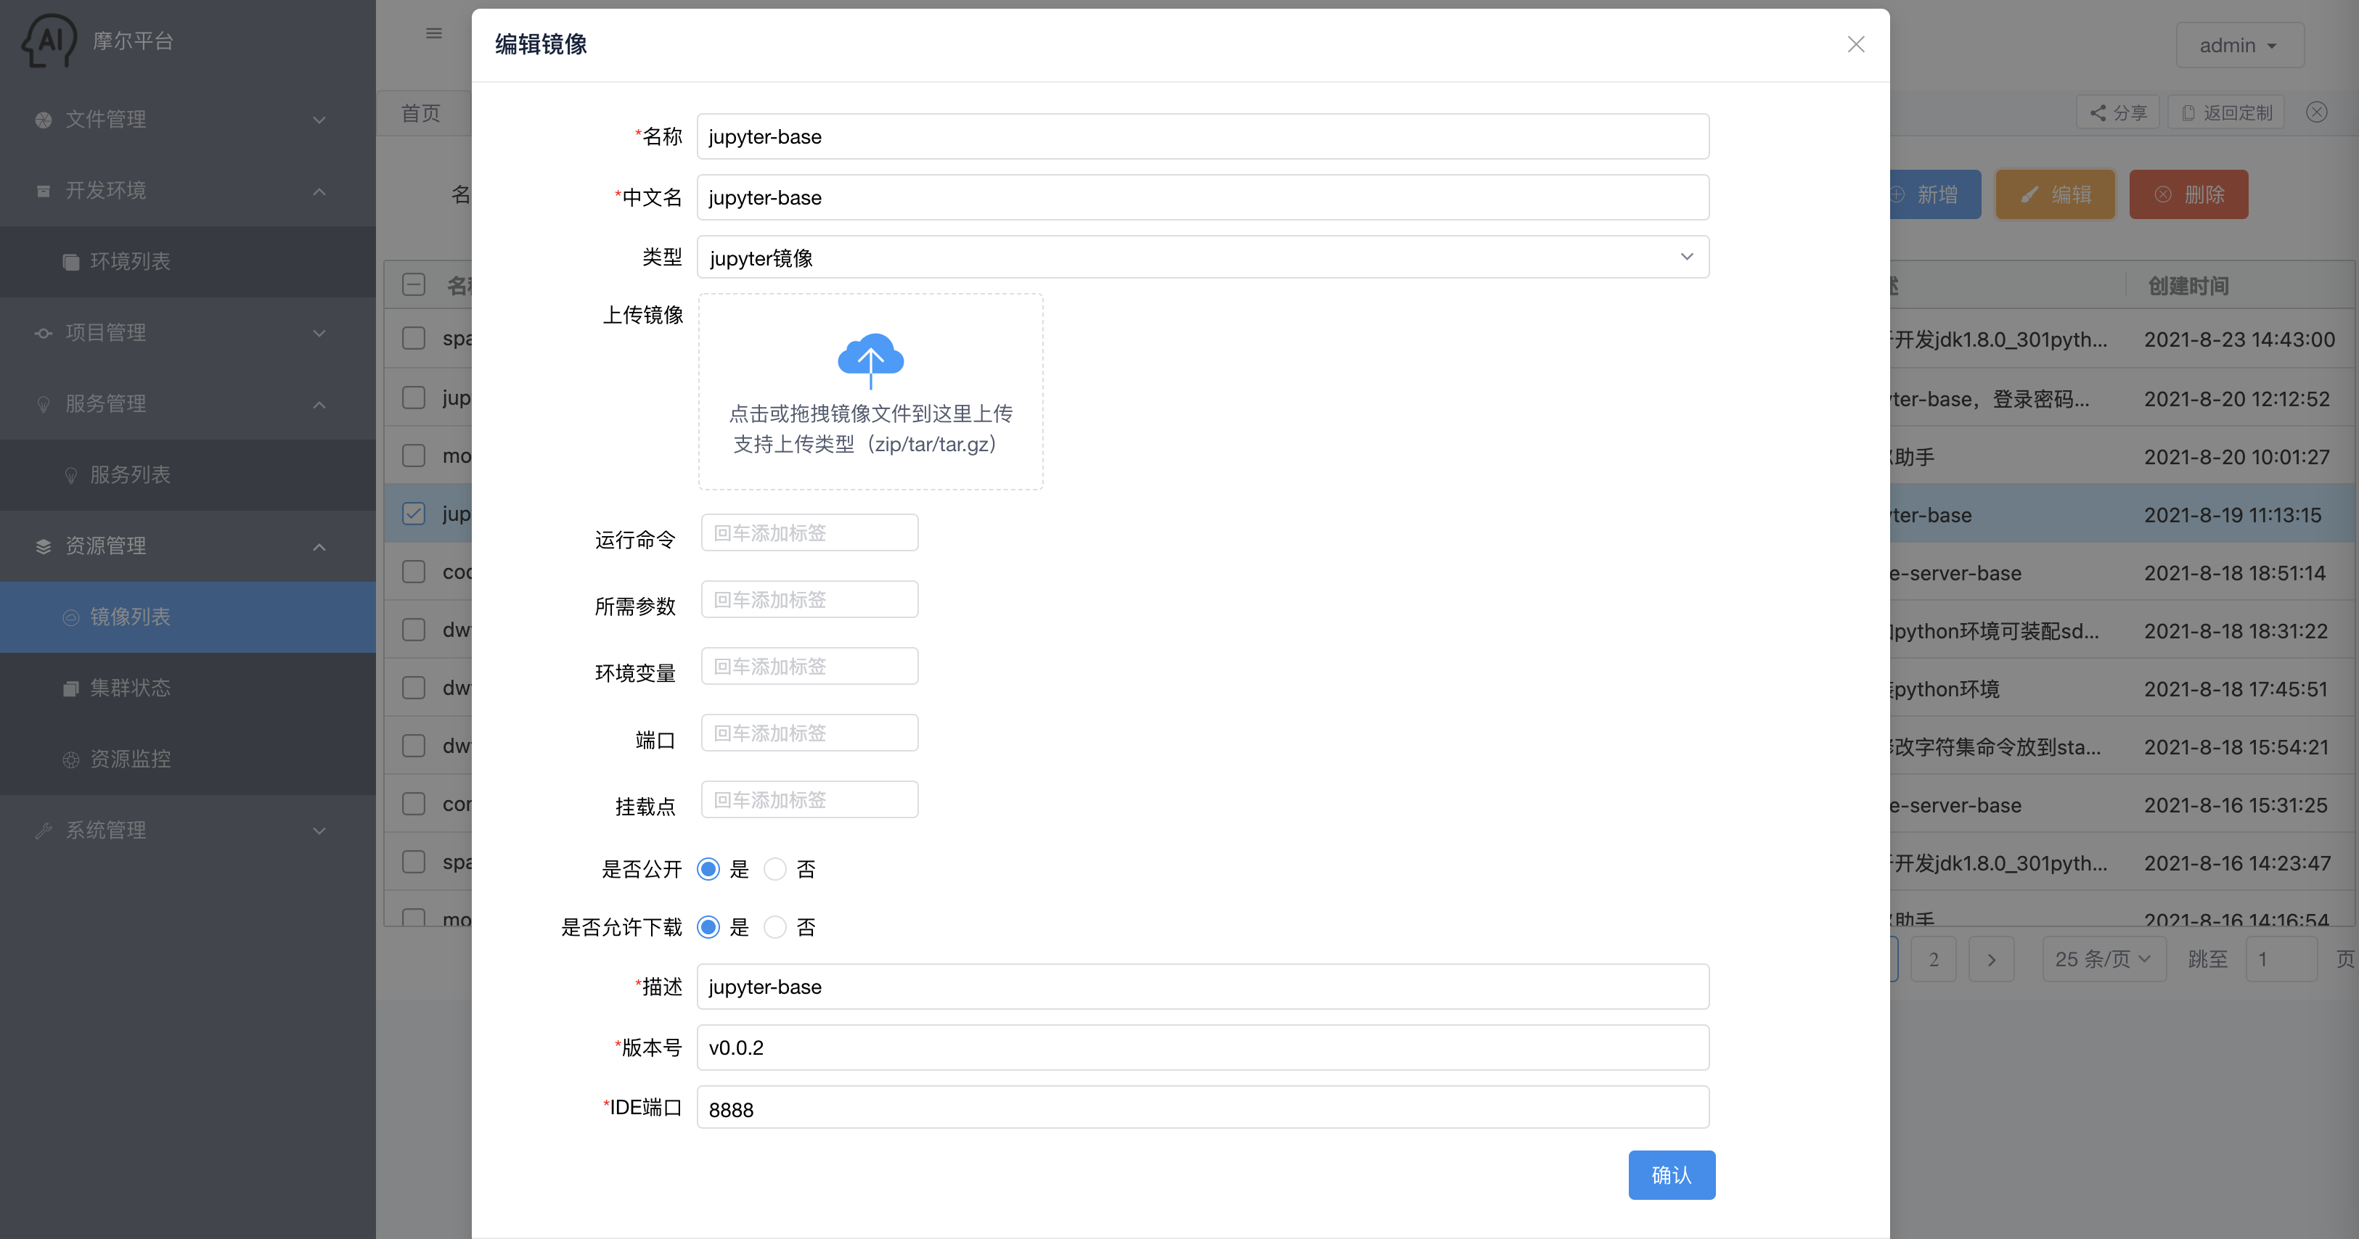Click the 服务列表 item icon
This screenshot has width=2359, height=1239.
(x=70, y=476)
